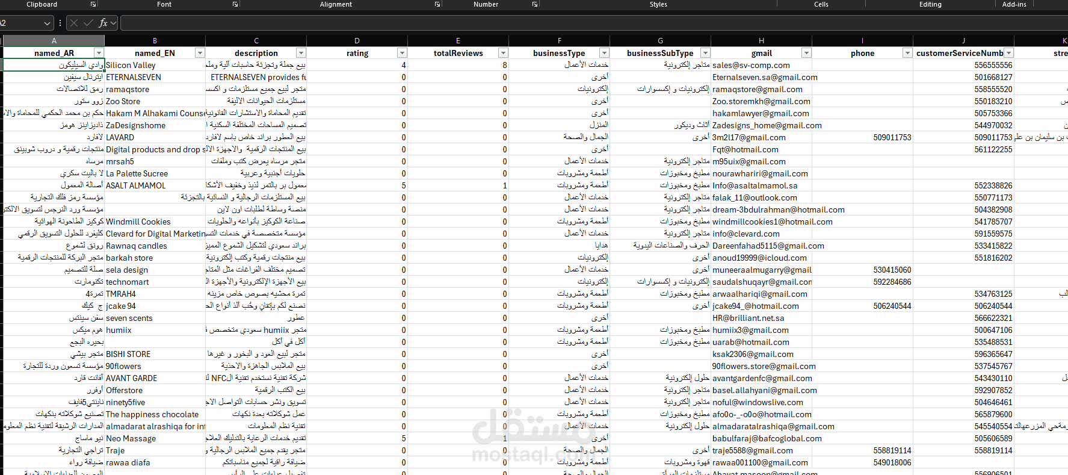Select column D header
This screenshot has width=1068, height=475.
pyautogui.click(x=357, y=40)
